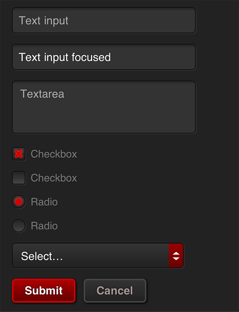Click into 'Text input focused' field
Image resolution: width=239 pixels, height=312 pixels.
[104, 57]
